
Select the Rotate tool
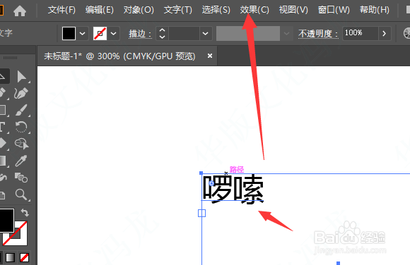coord(21,127)
